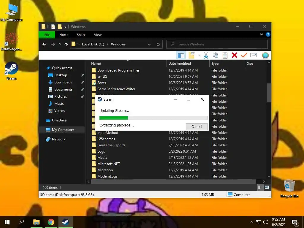Select the GameBarPresenceWriter folder

[116, 89]
